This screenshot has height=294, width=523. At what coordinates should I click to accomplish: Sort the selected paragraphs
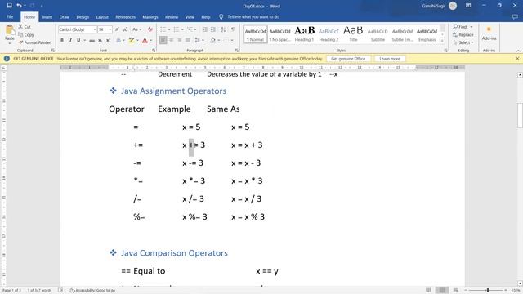tap(223, 29)
